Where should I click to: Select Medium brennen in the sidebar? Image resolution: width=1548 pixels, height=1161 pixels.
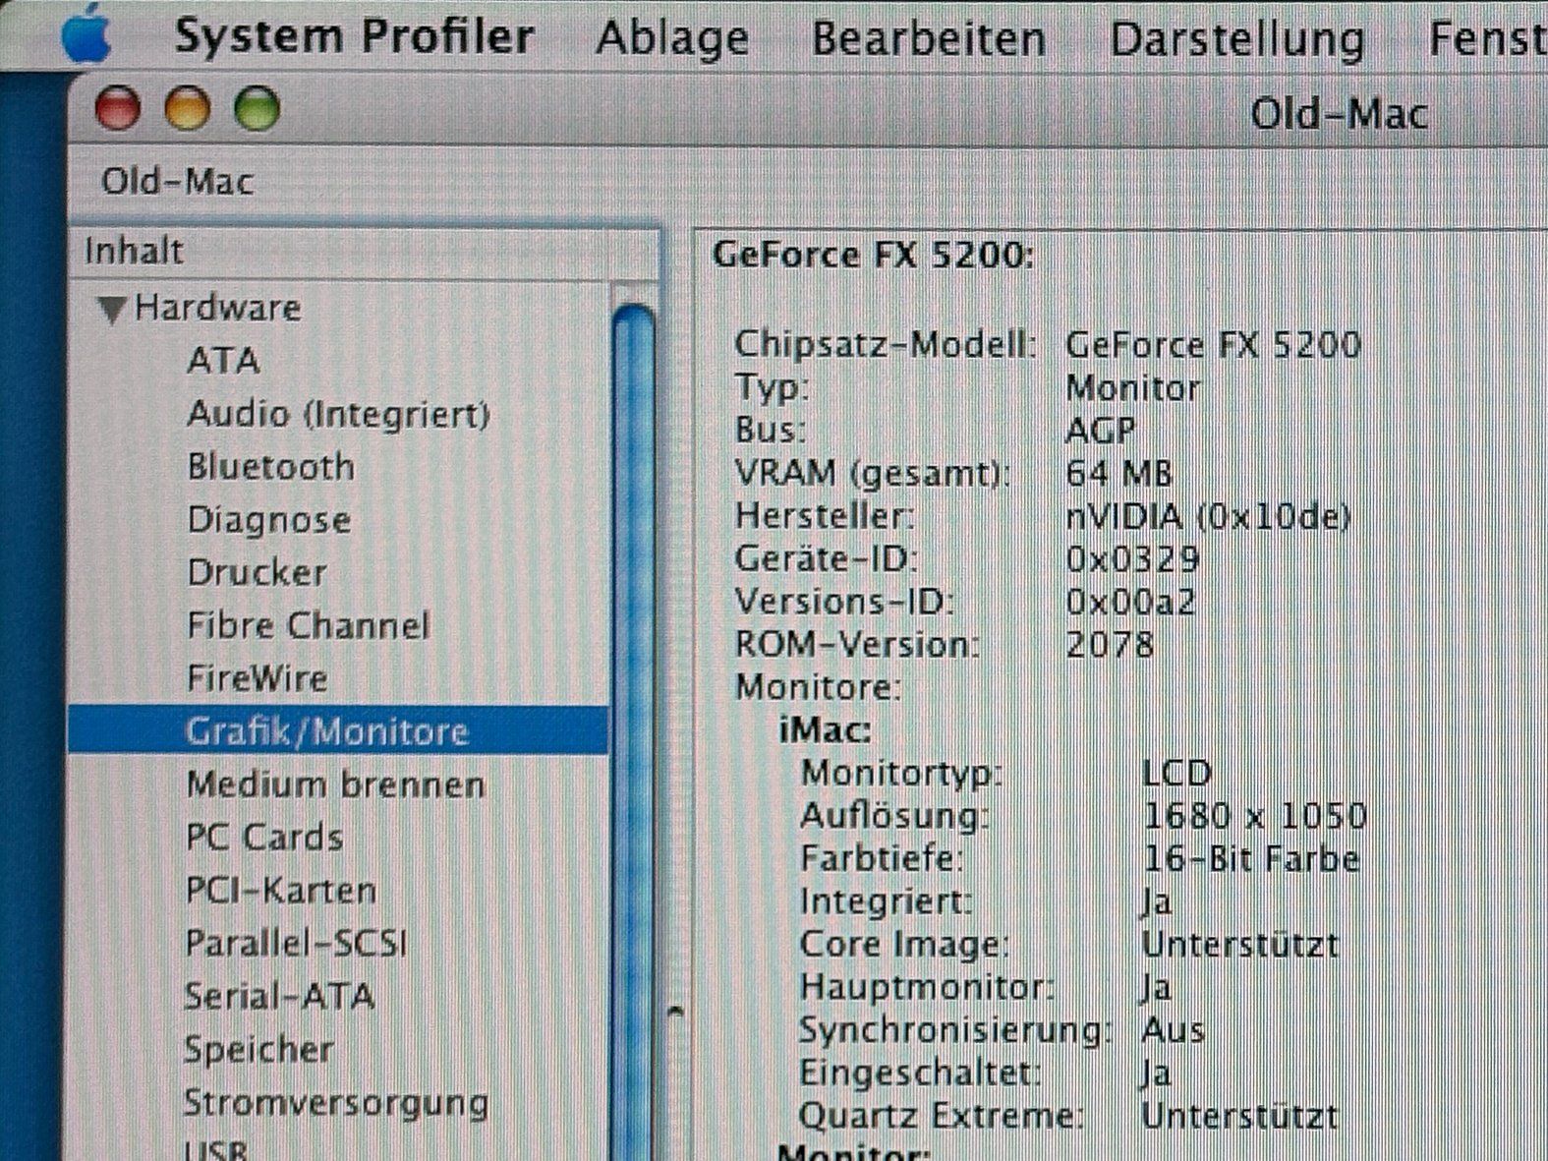point(335,784)
